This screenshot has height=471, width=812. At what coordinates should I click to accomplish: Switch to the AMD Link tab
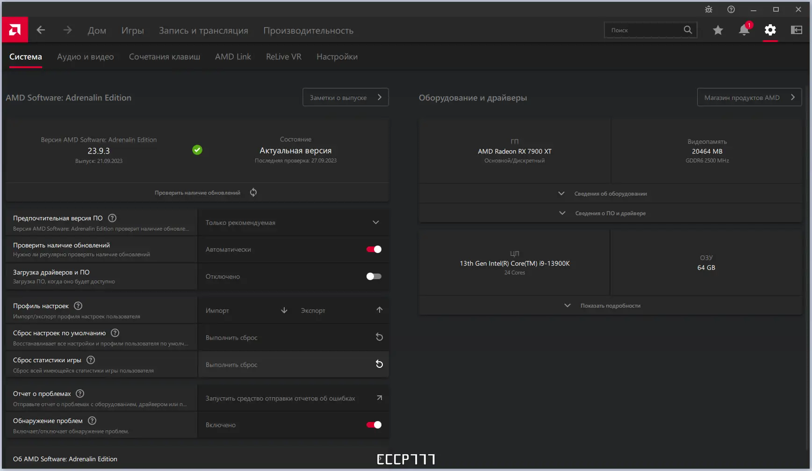pos(233,57)
